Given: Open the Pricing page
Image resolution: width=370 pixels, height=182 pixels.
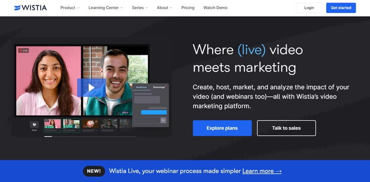Looking at the screenshot, I should [188, 8].
